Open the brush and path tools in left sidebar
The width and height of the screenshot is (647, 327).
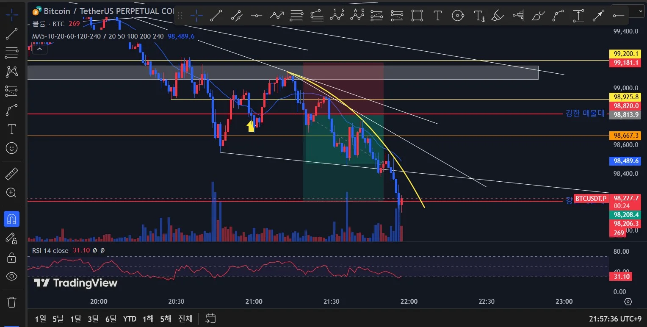click(x=12, y=110)
